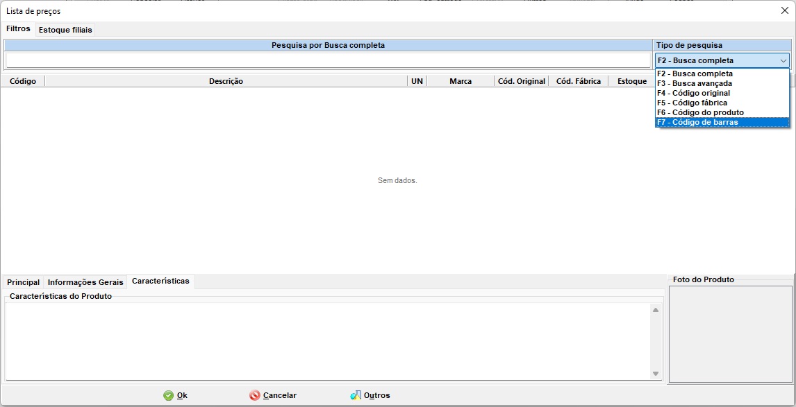
Task: Click the green Ok checkmark icon
Action: point(168,395)
